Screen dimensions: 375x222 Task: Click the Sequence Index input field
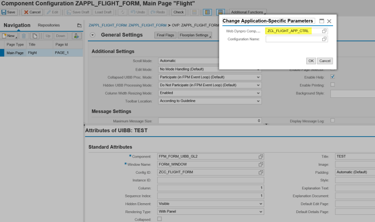tap(210, 196)
